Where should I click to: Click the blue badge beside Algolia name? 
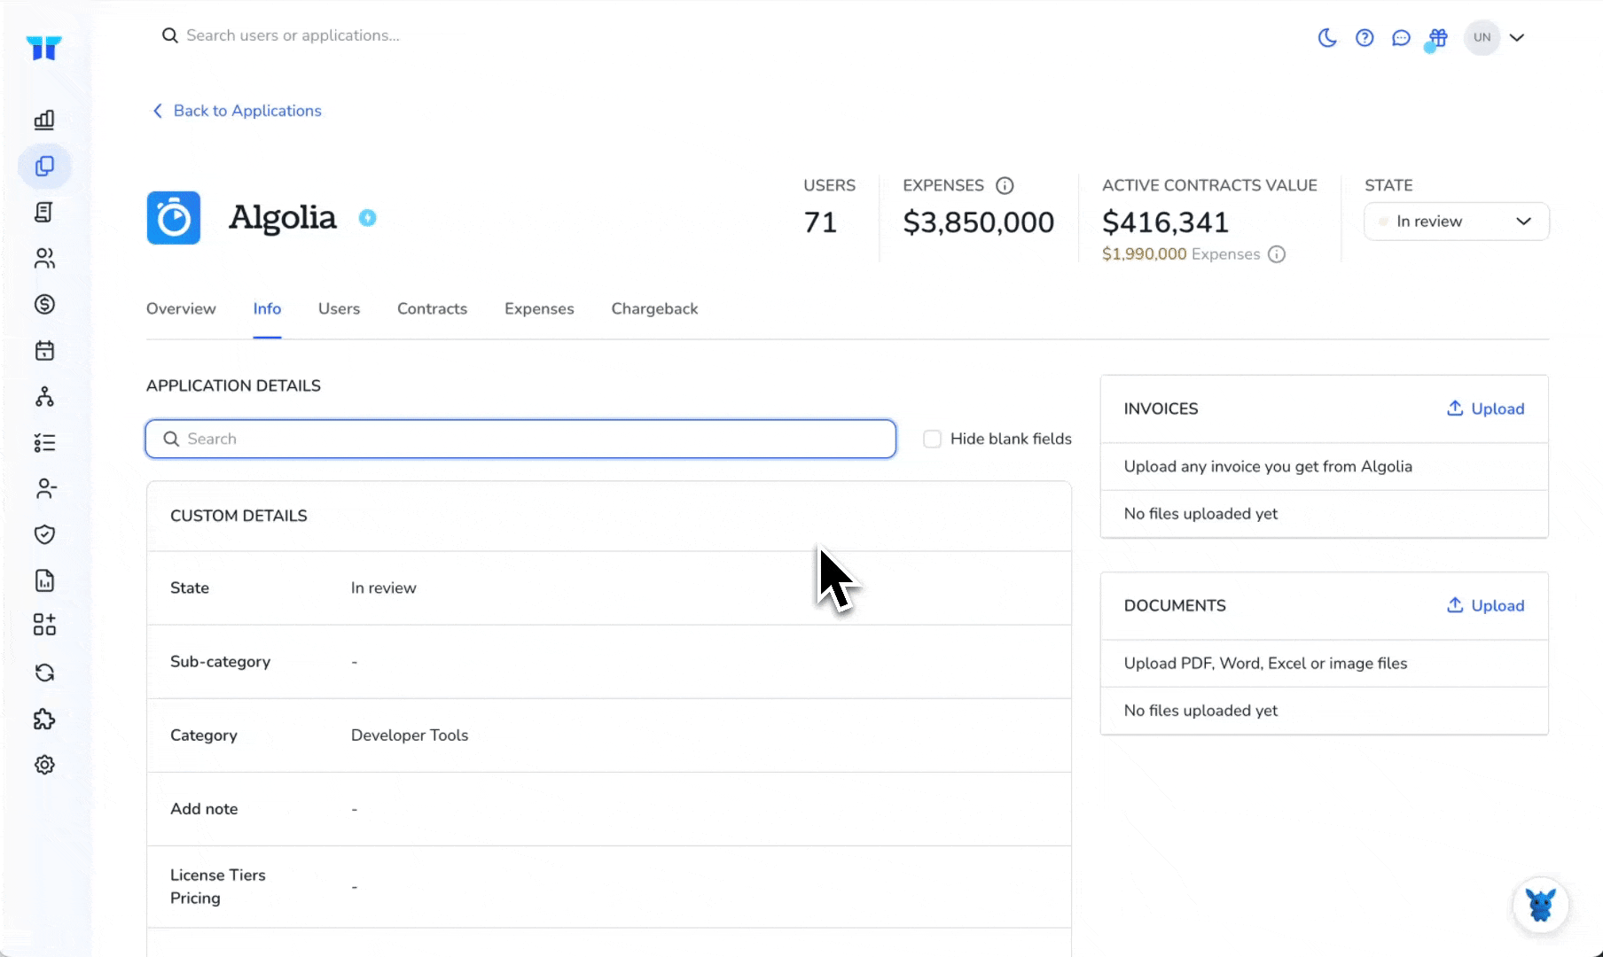(367, 218)
